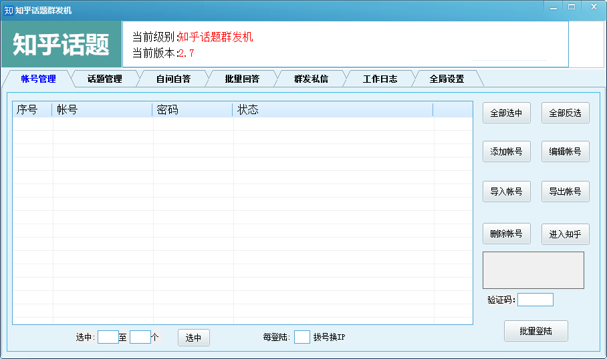This screenshot has height=359, width=607.
Task: Click the version number 2.7
Action: pyautogui.click(x=187, y=53)
